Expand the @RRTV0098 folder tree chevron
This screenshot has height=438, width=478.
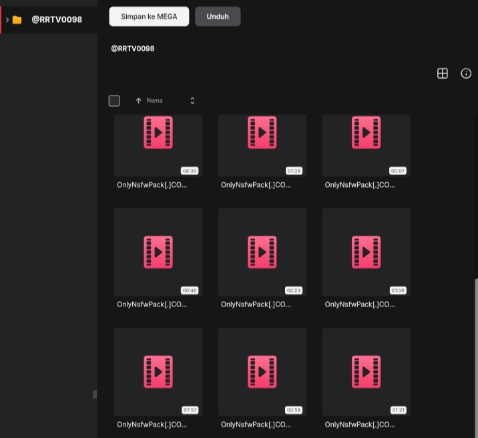(x=7, y=20)
